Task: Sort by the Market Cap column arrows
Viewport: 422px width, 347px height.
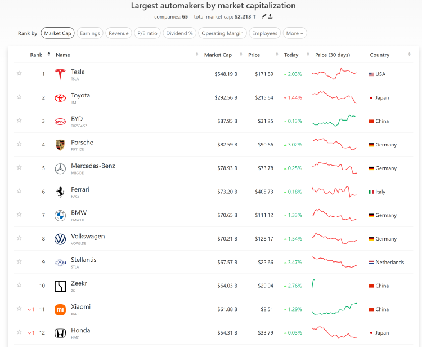Action: (241, 55)
